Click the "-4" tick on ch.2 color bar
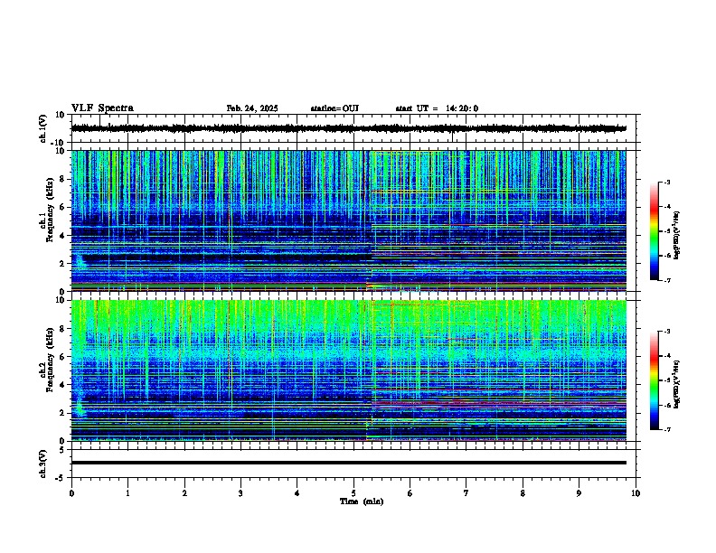The height and width of the screenshot is (553, 716). point(666,355)
